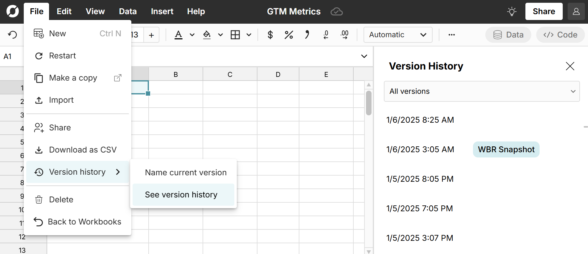Click the fill color bucket icon
The width and height of the screenshot is (588, 254).
click(x=207, y=35)
